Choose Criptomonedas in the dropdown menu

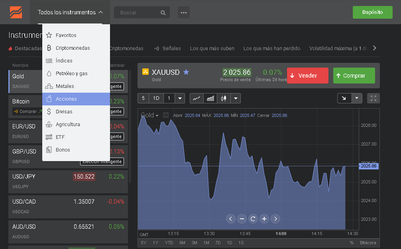point(73,48)
